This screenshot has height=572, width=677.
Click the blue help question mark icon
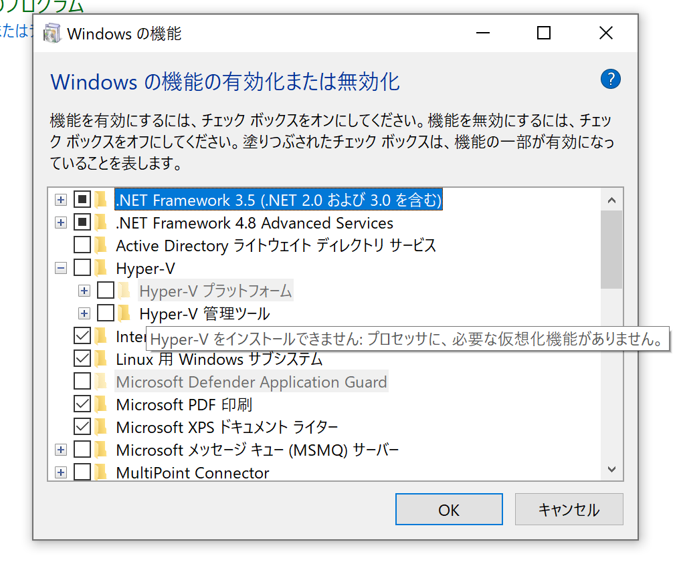coord(610,79)
